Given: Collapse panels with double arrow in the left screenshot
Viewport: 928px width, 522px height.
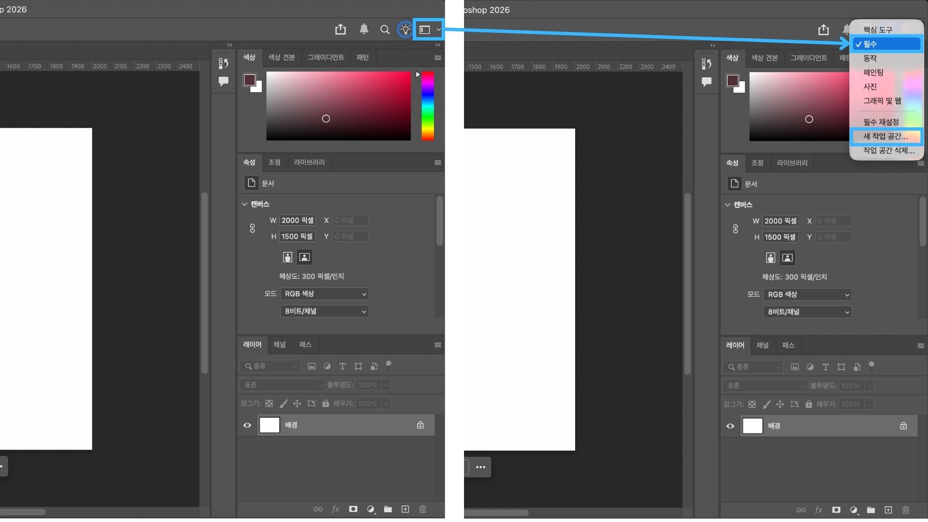Looking at the screenshot, I should point(437,45).
